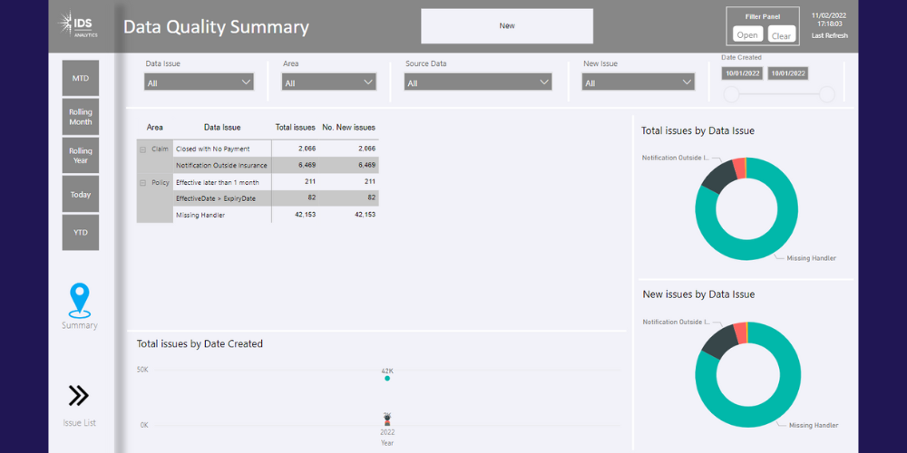The image size is (907, 453).
Task: Switch to Rolling Year view
Action: coord(81,156)
